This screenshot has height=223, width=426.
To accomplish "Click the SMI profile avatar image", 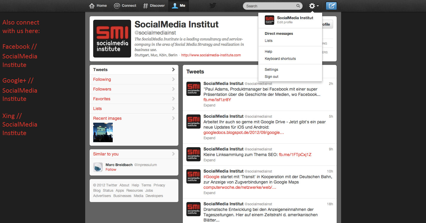I will (112, 39).
